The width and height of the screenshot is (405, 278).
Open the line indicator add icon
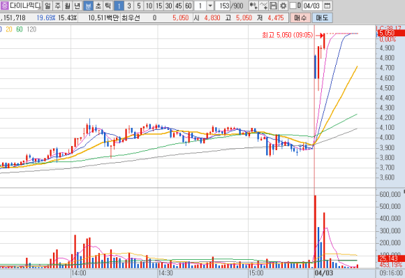click(264, 6)
